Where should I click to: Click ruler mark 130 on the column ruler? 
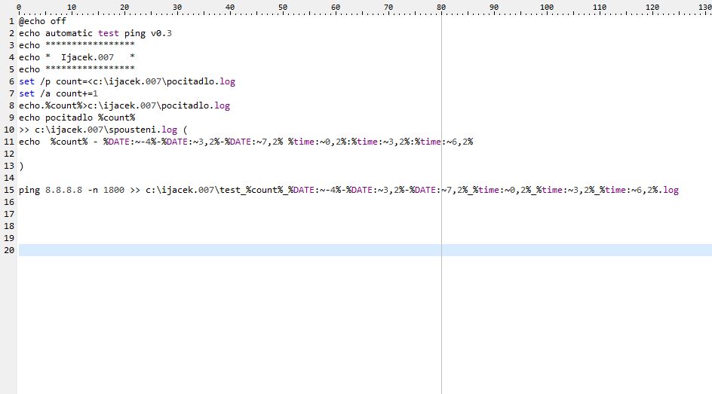704,7
